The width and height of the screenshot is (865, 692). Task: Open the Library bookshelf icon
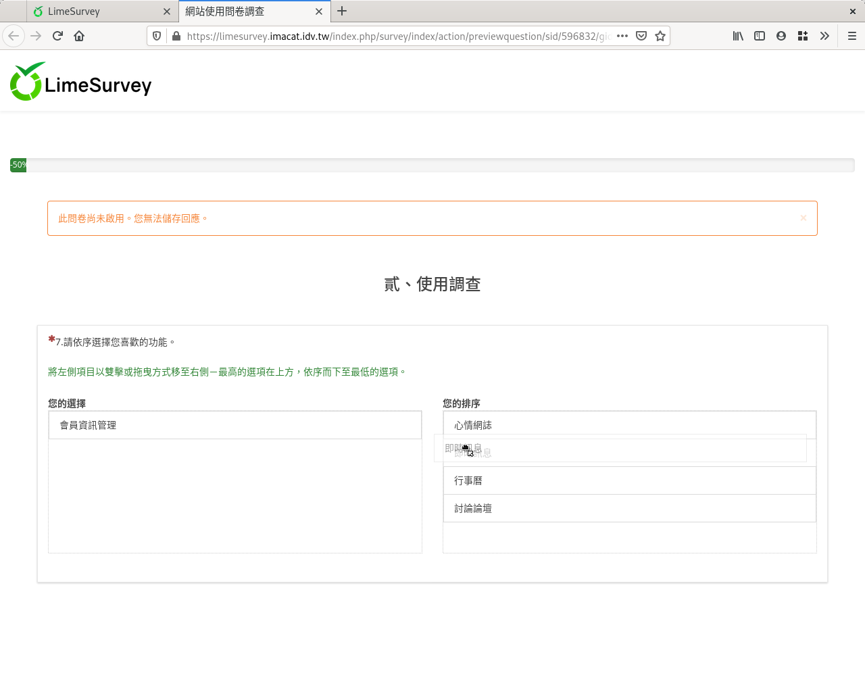point(738,36)
